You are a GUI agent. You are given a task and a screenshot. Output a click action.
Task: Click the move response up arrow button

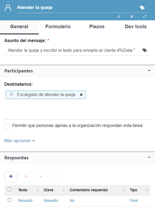tap(41, 177)
